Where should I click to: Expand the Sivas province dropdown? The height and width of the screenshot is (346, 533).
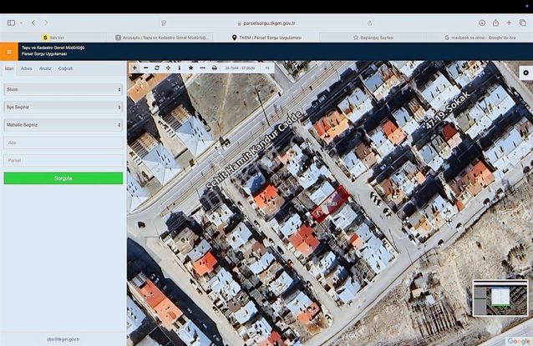pos(63,88)
